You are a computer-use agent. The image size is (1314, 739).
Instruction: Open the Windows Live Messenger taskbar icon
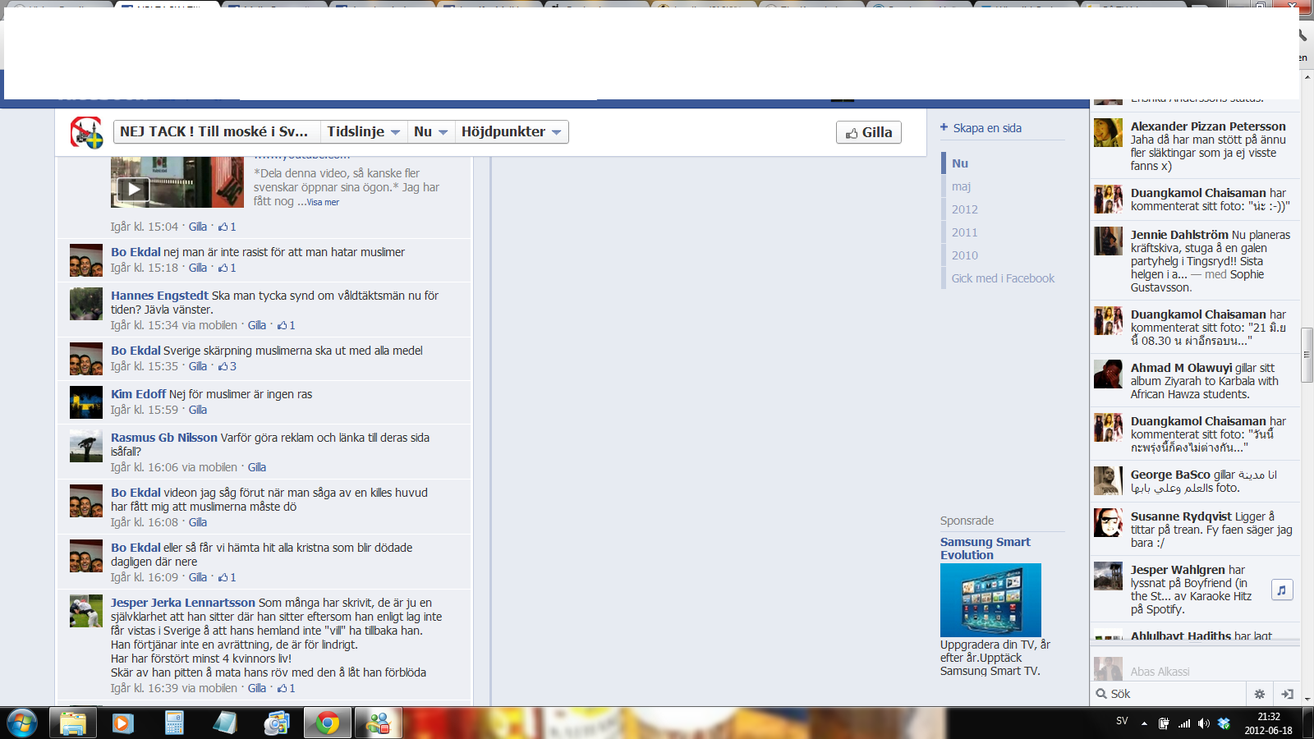(x=379, y=723)
